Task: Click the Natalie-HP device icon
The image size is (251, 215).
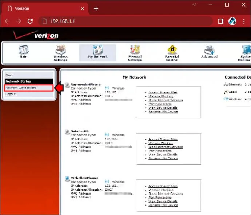Action: coord(67,132)
